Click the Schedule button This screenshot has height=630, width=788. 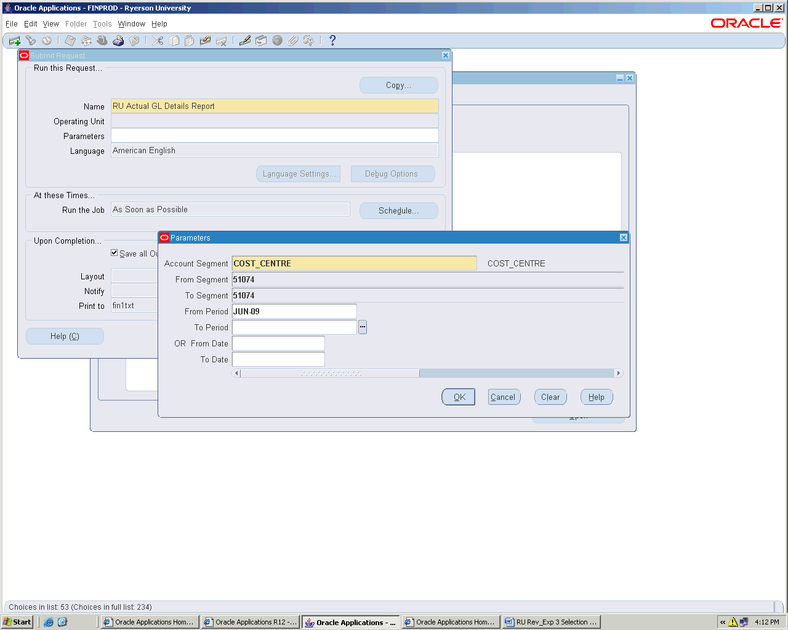(398, 211)
